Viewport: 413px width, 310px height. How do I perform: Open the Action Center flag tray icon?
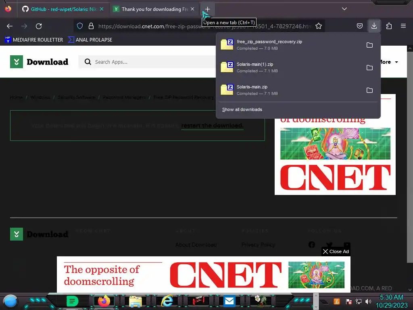[x=349, y=301]
